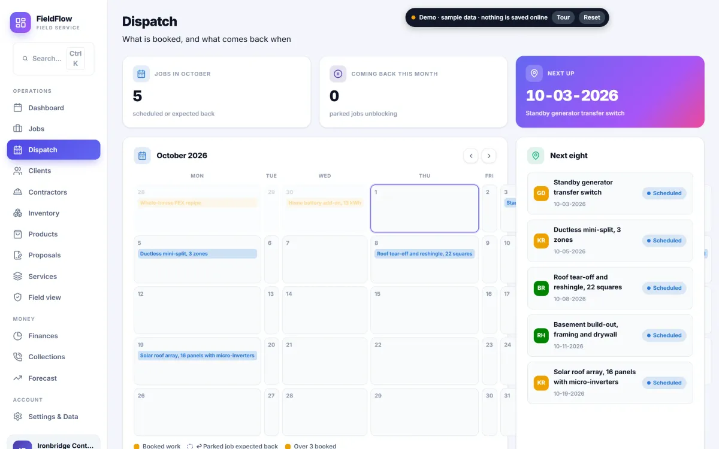Click the Inventory boxes icon

(x=18, y=213)
